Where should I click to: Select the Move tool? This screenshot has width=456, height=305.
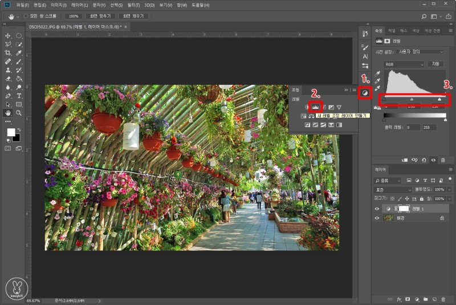pyautogui.click(x=8, y=35)
